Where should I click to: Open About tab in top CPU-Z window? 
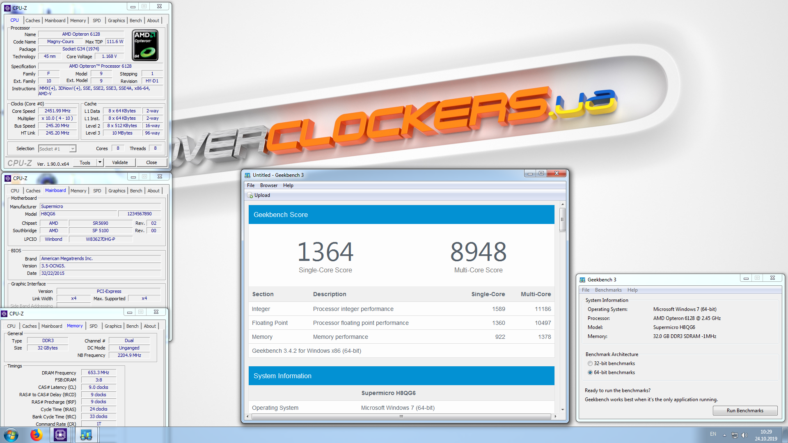(x=153, y=21)
